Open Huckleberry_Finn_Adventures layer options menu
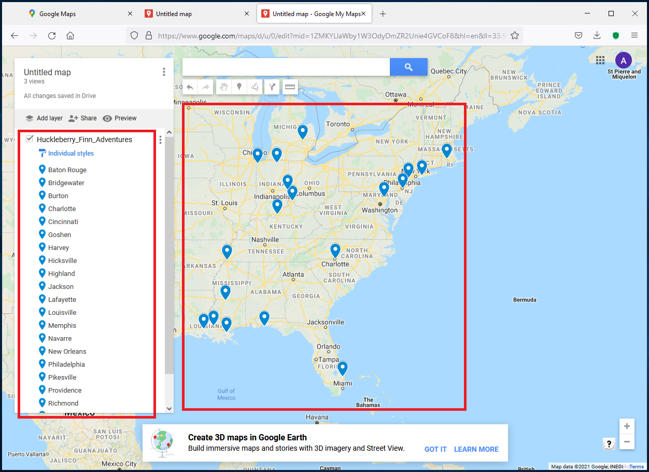 [x=161, y=140]
